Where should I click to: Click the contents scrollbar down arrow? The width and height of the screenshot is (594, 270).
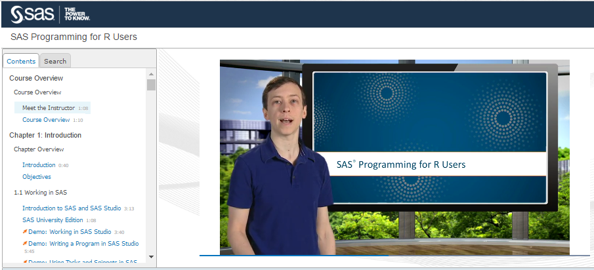point(151,256)
